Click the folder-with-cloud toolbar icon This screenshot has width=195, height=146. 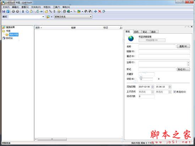(x=59, y=11)
